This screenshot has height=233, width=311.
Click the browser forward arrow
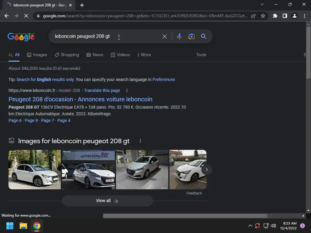point(16,16)
